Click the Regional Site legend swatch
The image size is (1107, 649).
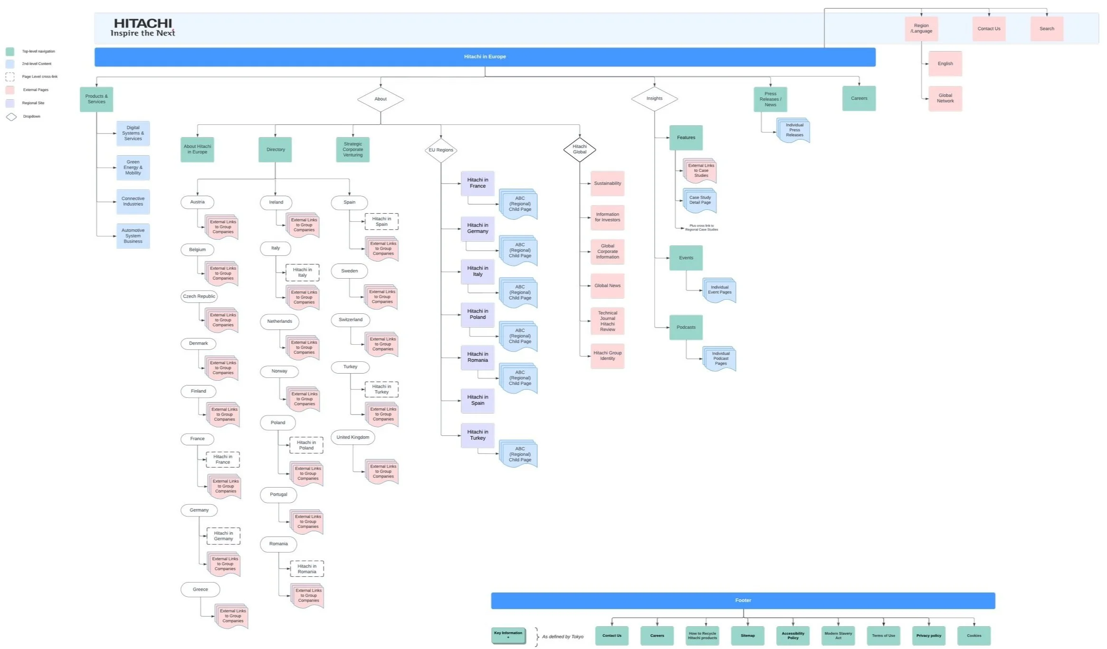click(x=10, y=103)
